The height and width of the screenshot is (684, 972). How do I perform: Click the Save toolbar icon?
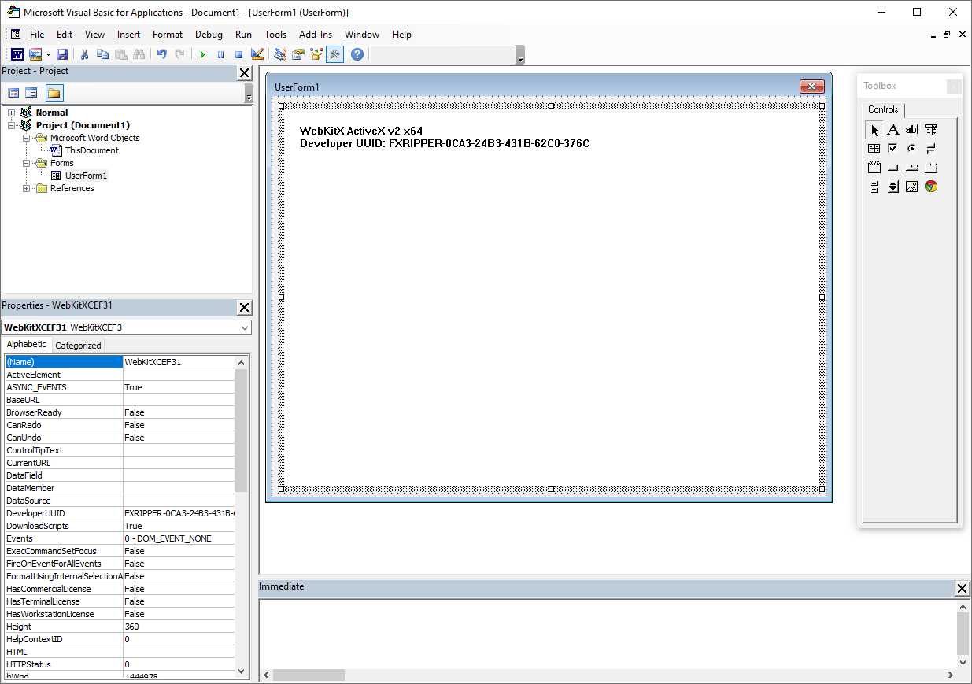coord(62,54)
